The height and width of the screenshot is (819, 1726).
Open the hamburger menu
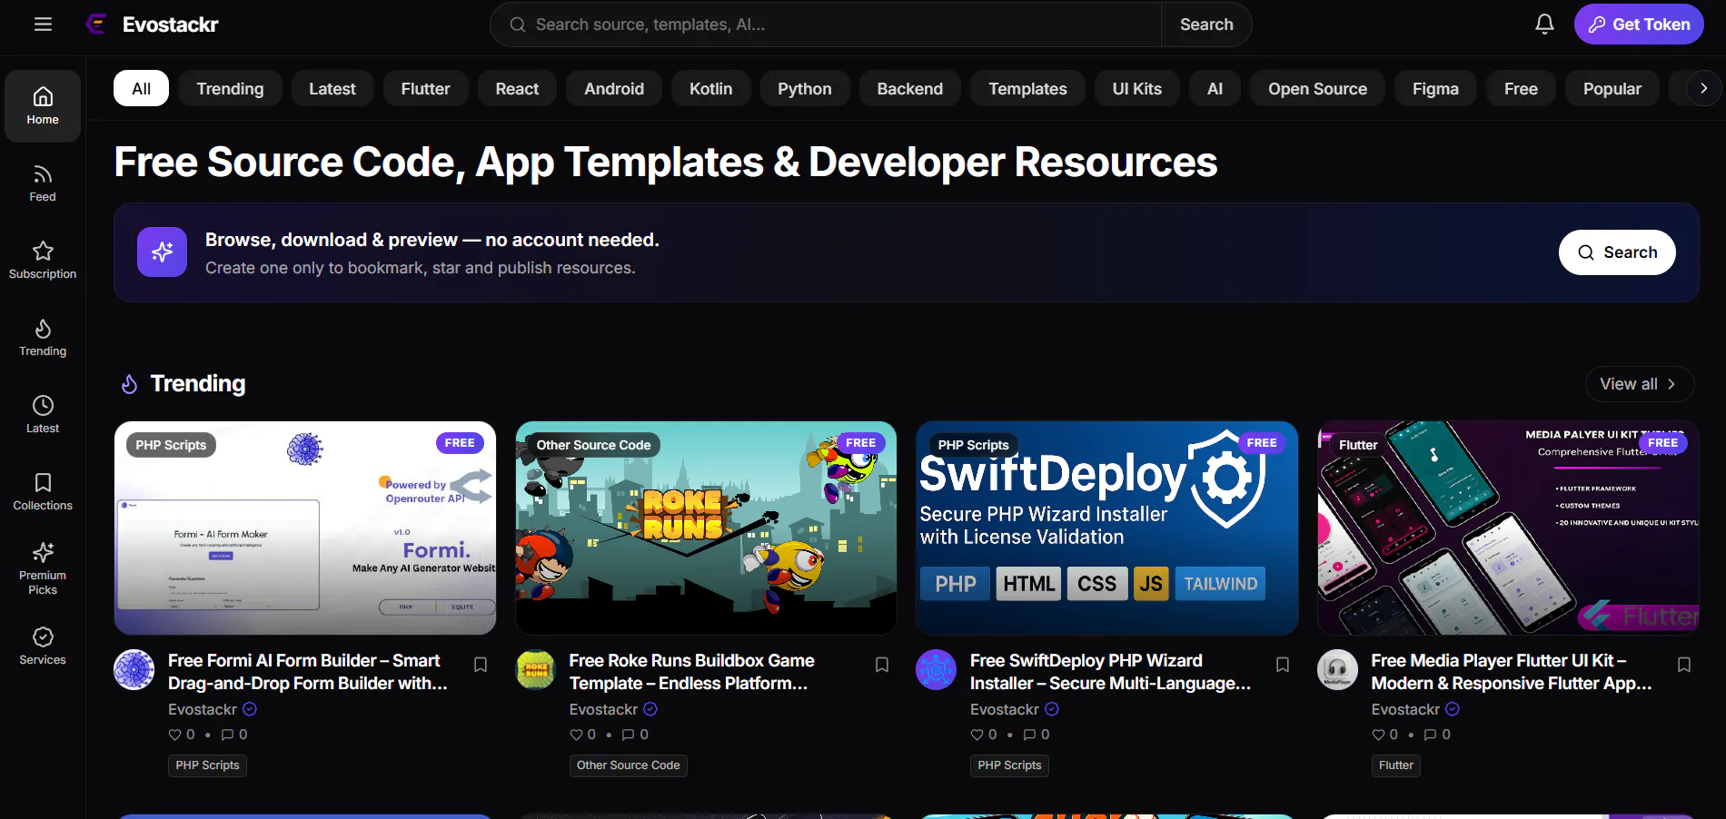click(43, 25)
